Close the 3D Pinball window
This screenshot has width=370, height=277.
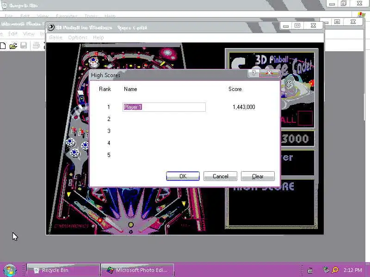(313, 25)
